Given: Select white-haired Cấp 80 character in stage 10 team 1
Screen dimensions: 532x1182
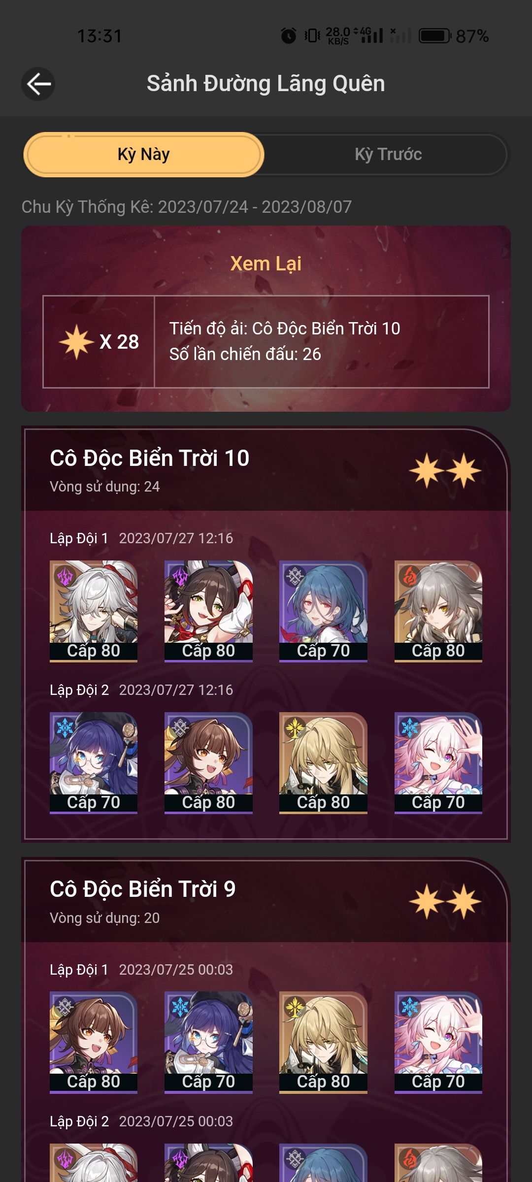Looking at the screenshot, I should point(94,611).
